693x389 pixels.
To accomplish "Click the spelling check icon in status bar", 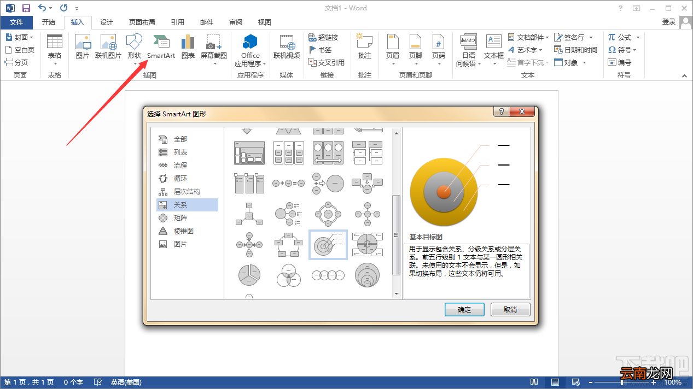I will click(x=98, y=382).
